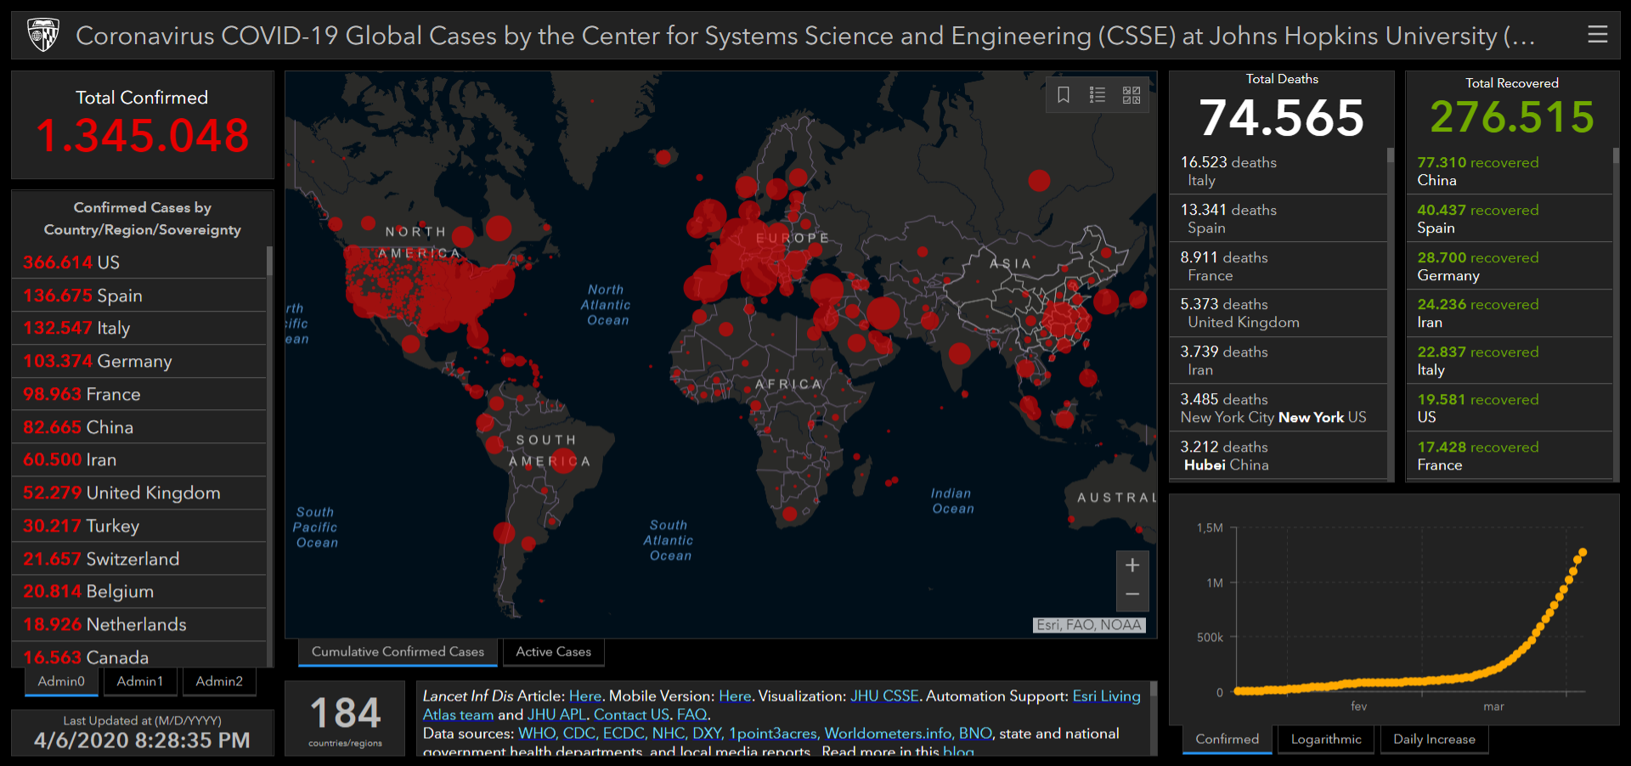Screen dimensions: 1631x766
Task: Open the JHU APL link
Action: pos(556,714)
